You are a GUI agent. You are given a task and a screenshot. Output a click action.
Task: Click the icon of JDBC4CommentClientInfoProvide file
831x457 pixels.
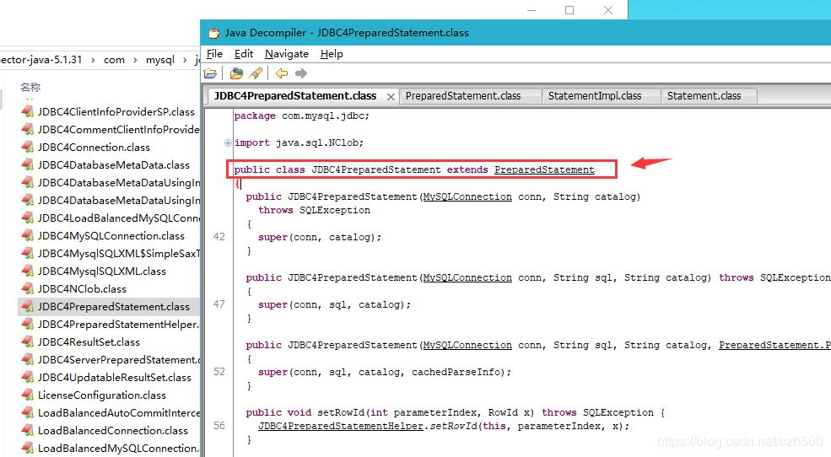(x=28, y=129)
